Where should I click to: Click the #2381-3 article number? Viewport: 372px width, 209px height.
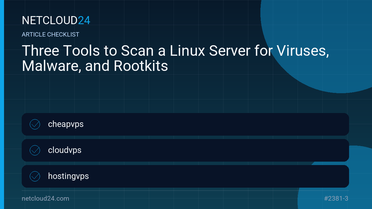(336, 198)
